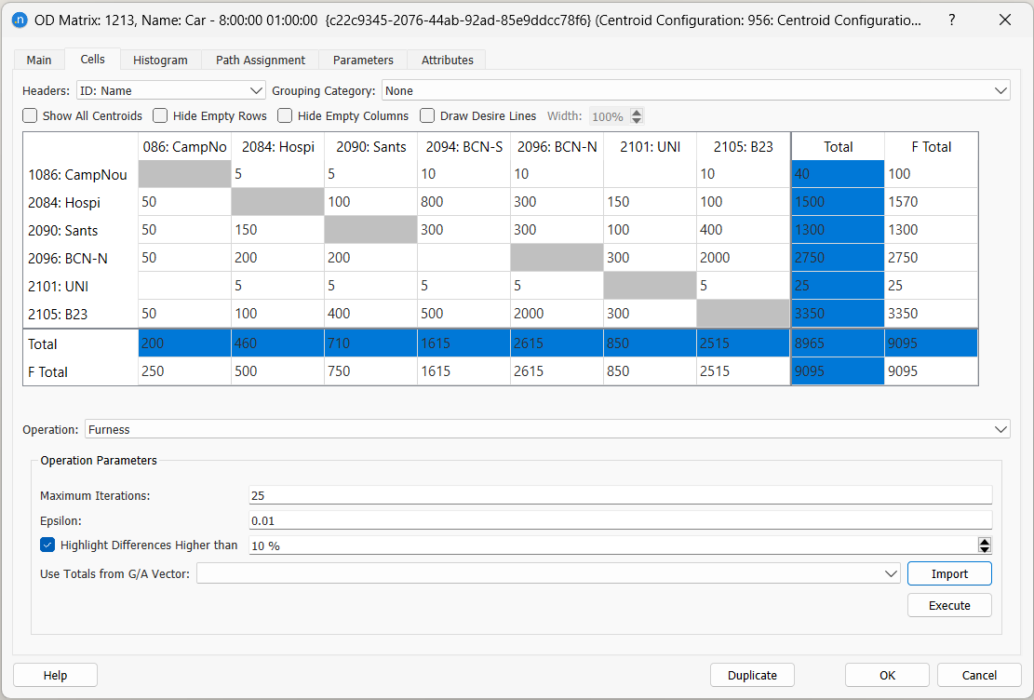Switch to the Histogram tab
This screenshot has width=1034, height=700.
point(159,59)
